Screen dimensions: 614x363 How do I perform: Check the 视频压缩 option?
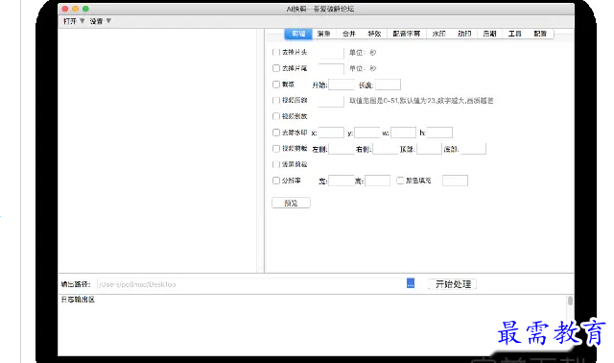[276, 101]
